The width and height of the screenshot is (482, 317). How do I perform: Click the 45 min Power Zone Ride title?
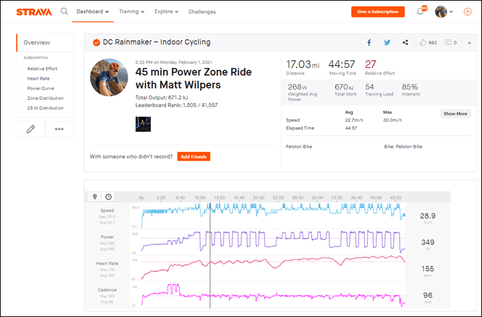(x=194, y=78)
